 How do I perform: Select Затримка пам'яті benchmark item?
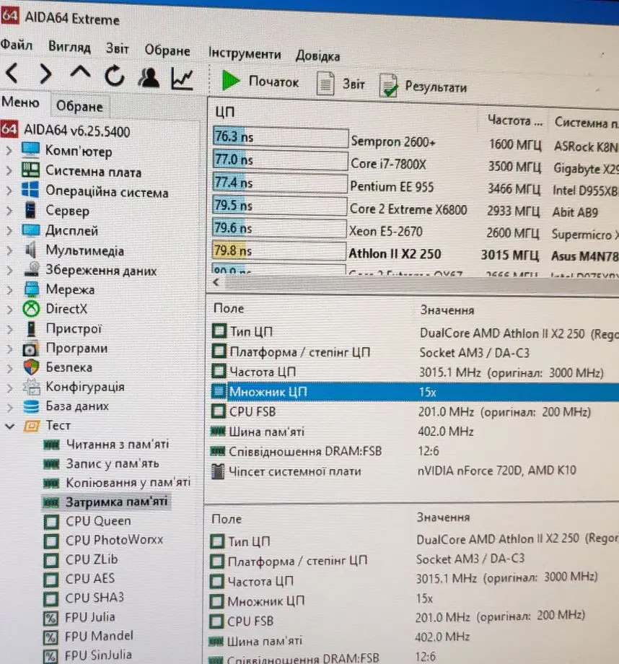pos(106,502)
